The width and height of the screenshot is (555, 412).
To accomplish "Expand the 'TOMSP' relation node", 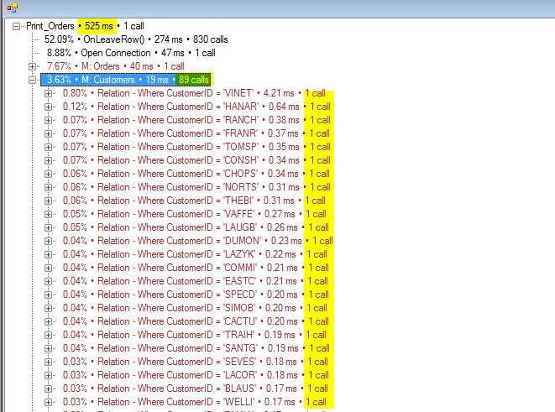I will [x=48, y=147].
